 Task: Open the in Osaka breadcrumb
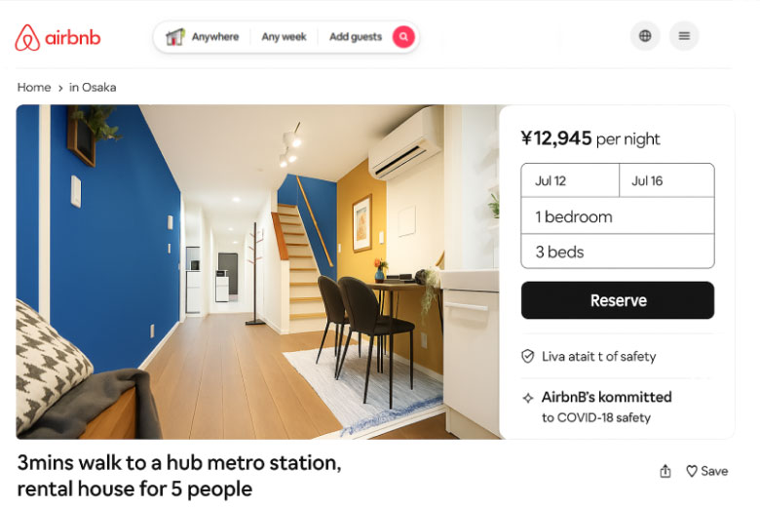coord(93,88)
